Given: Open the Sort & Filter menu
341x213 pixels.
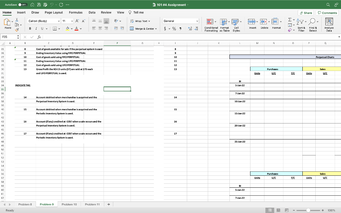Looking at the screenshot, I should coord(301,25).
